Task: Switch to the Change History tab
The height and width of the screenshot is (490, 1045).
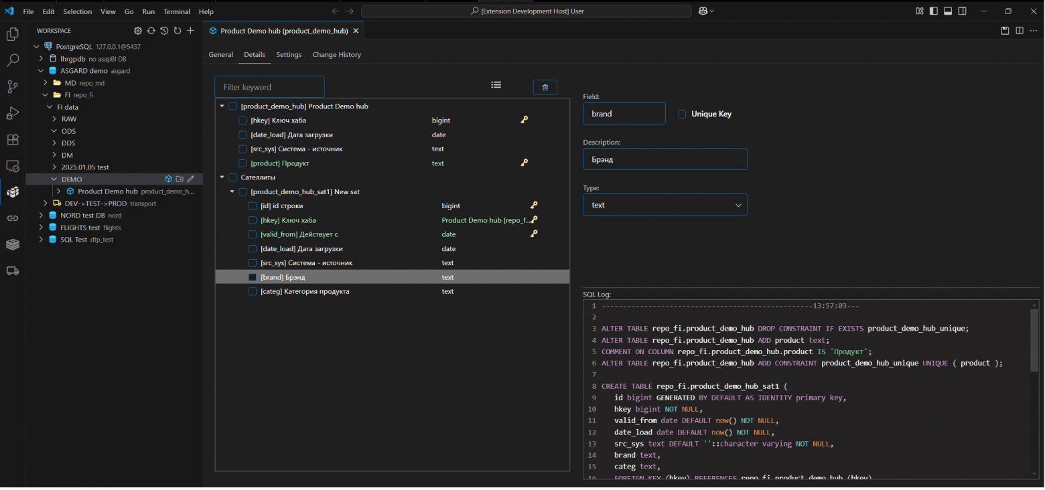Action: click(x=336, y=55)
